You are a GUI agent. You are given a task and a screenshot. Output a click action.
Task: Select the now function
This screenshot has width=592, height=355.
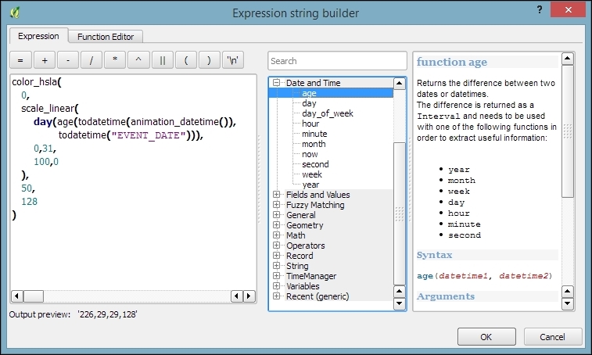(x=310, y=154)
